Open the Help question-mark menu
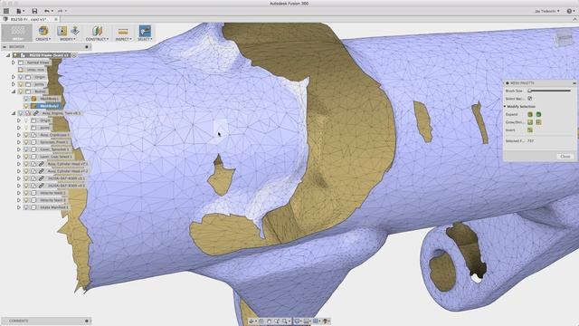Screen dimensions: 579x326 point(570,11)
